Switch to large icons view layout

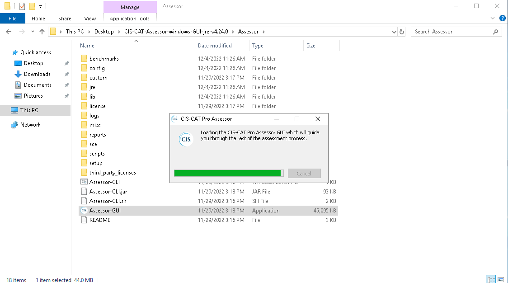pyautogui.click(x=501, y=279)
